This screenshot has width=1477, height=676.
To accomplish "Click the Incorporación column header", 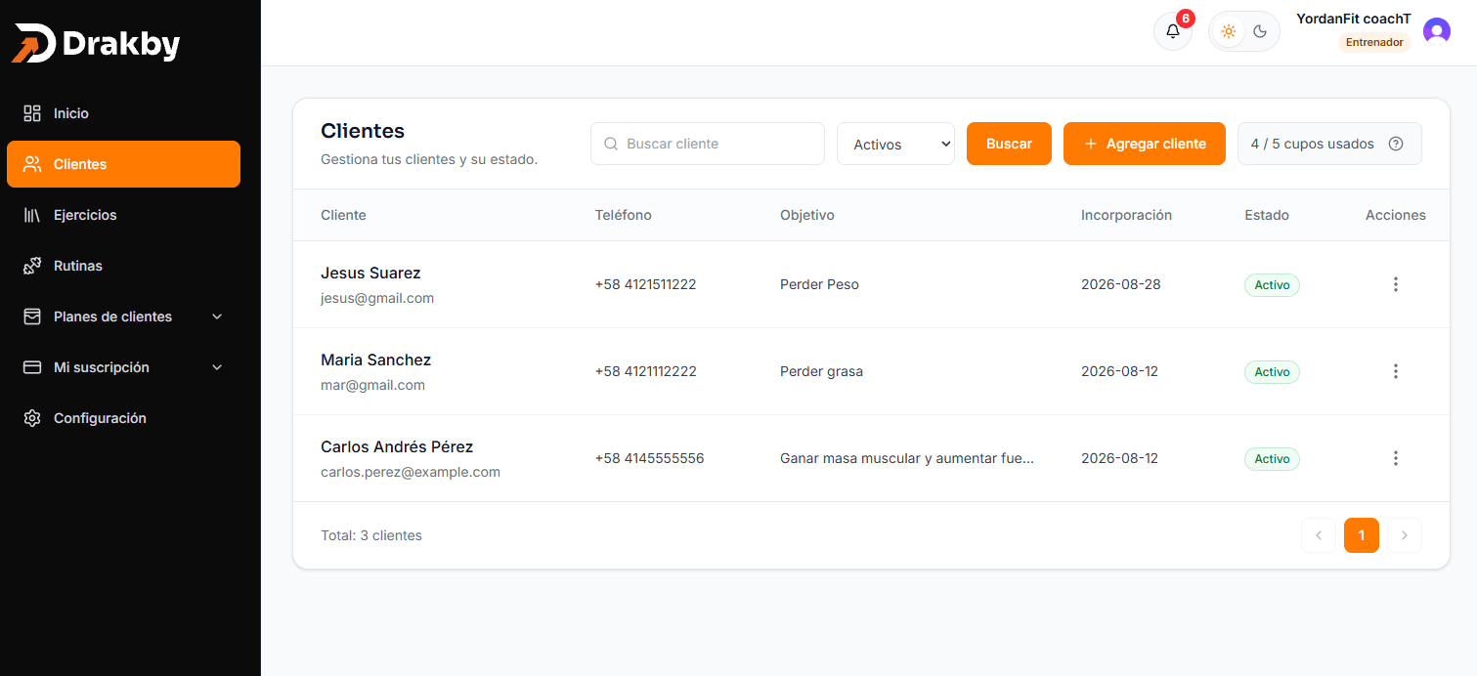I will [1126, 215].
